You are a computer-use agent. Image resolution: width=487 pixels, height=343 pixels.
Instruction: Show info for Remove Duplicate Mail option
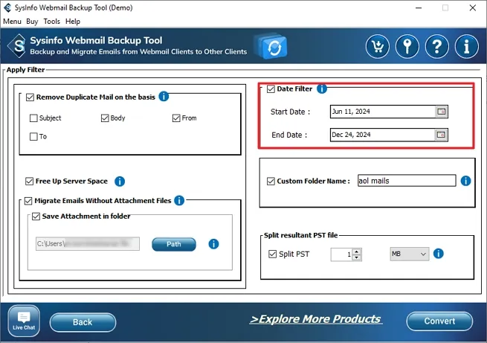pyautogui.click(x=164, y=97)
